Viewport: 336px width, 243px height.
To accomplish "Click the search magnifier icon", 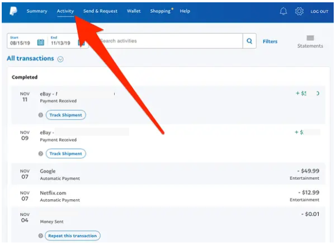I will (250, 41).
